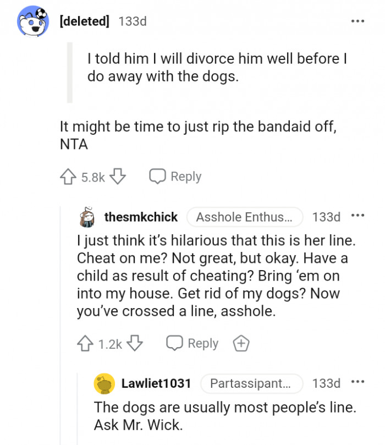Open more options on thesmkchick's comment
Viewport: 385px width, 445px height.
coord(358,216)
